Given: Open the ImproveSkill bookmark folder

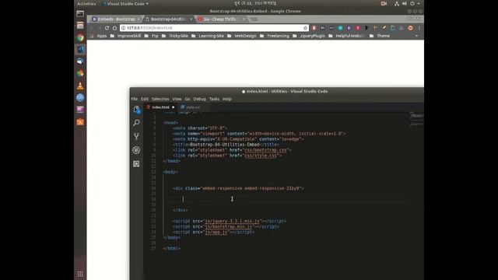Looking at the screenshot, I should coord(126,36).
